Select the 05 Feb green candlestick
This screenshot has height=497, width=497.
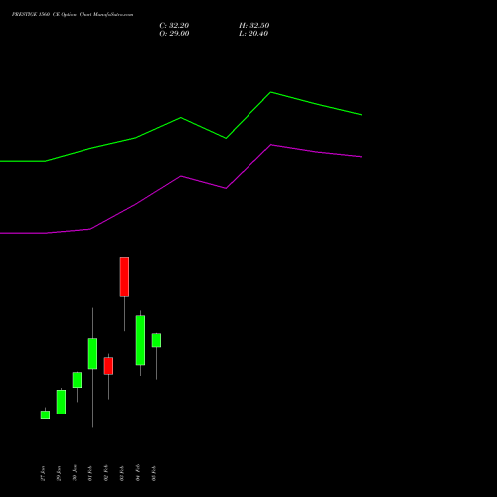[x=156, y=340]
